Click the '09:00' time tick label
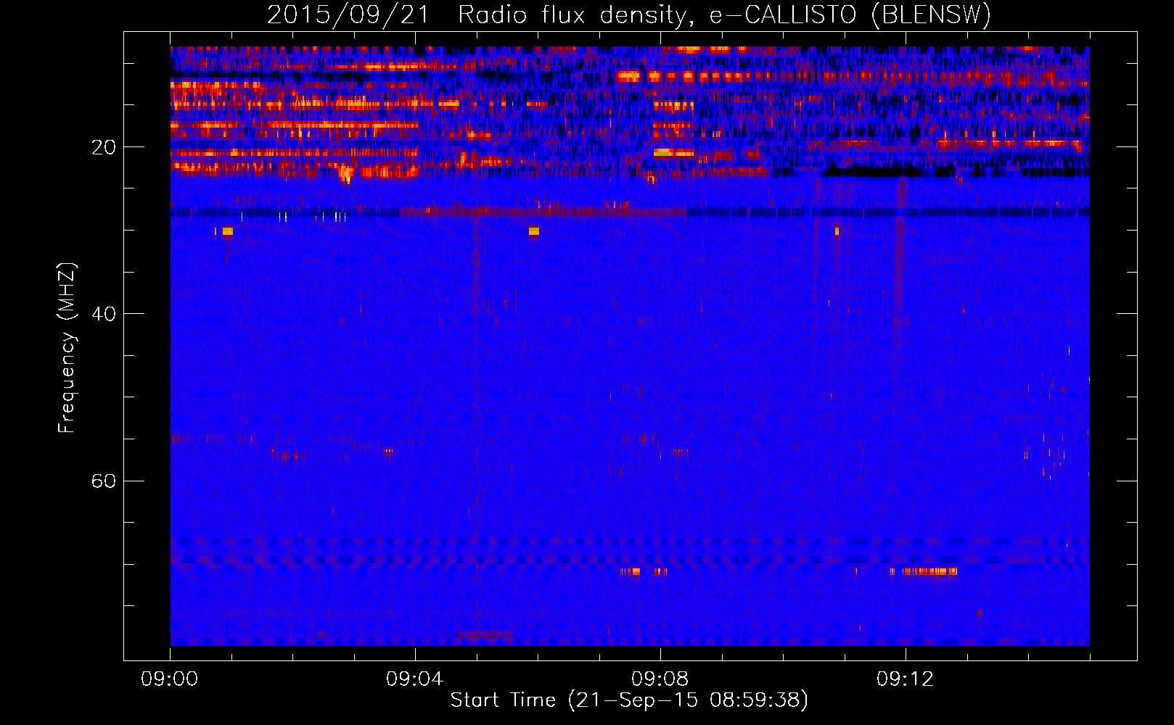1174x725 pixels. (x=170, y=679)
